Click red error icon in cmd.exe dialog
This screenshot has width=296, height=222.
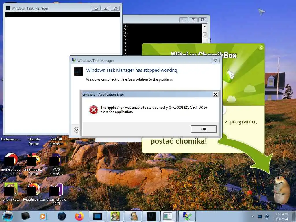click(x=94, y=110)
